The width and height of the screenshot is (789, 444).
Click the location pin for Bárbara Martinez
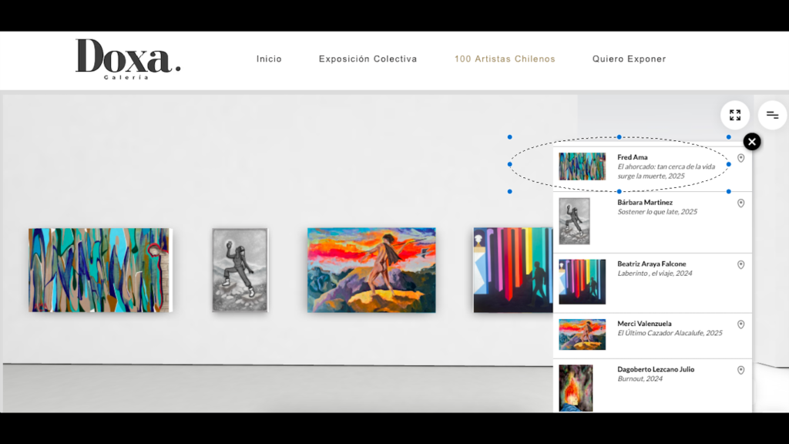pos(740,203)
